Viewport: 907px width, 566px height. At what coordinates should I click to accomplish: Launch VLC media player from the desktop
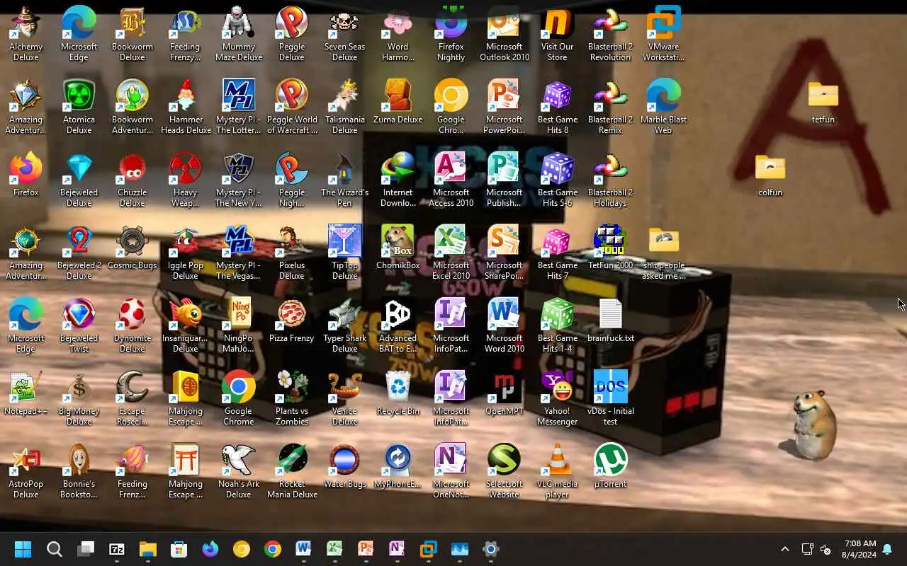[557, 471]
